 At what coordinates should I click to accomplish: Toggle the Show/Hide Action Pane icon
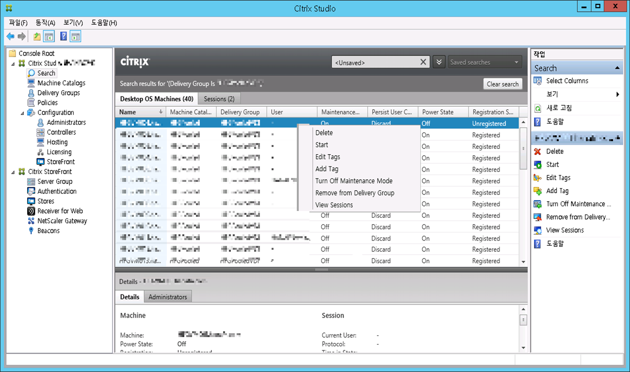point(75,36)
